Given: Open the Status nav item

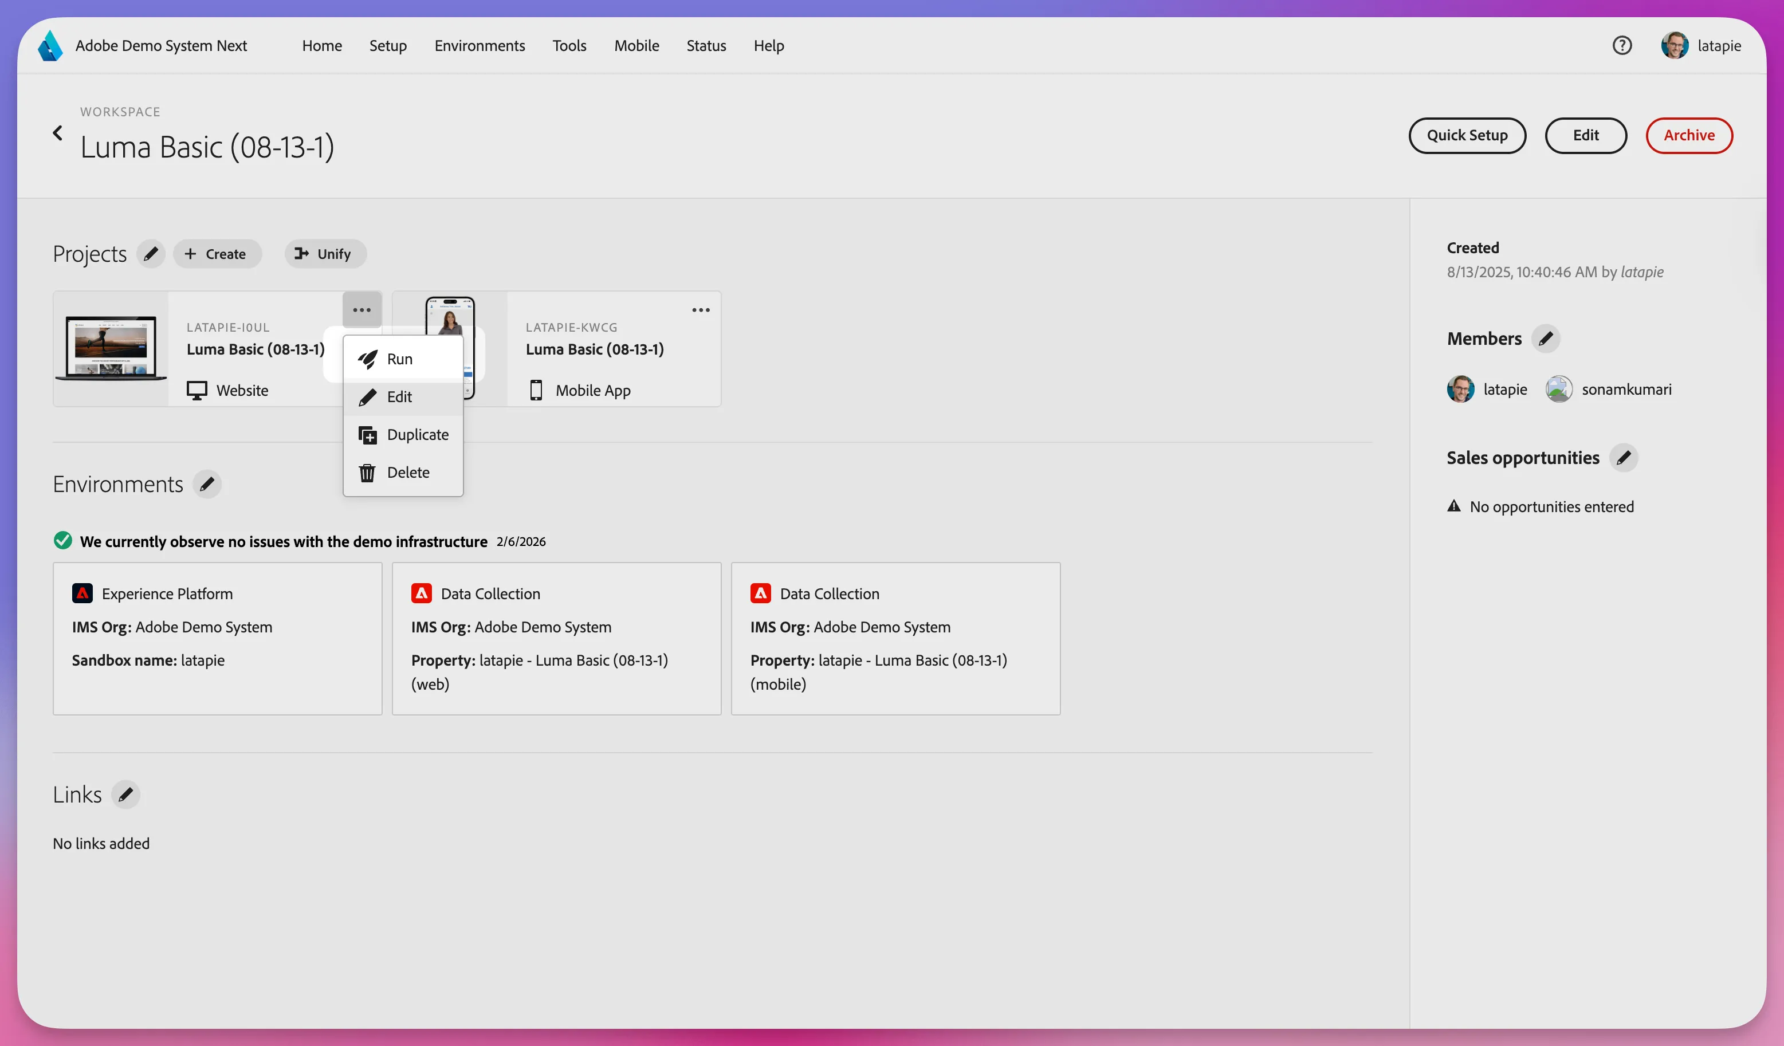Looking at the screenshot, I should click(706, 46).
